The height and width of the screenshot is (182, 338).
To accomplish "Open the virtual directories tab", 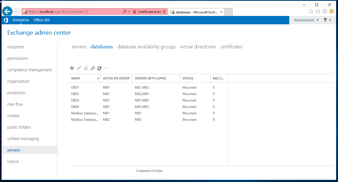I will point(198,47).
